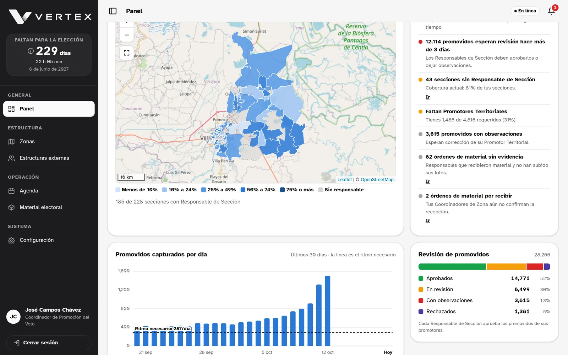Click the 28,266 total count

[542, 255]
